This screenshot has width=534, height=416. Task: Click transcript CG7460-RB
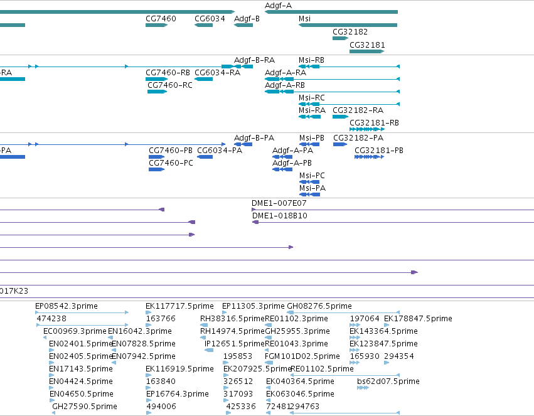[x=168, y=73]
